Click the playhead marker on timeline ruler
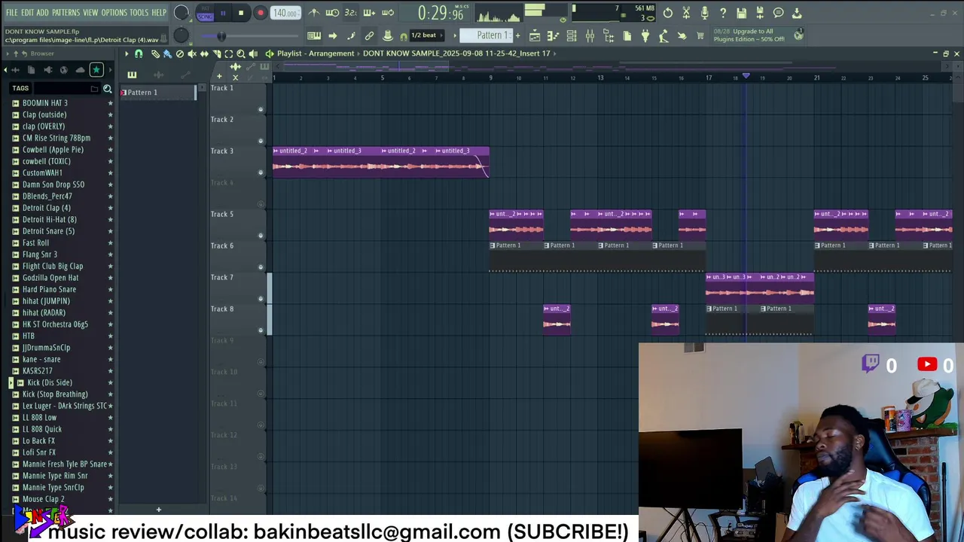Viewport: 964px width, 542px height. 746,76
